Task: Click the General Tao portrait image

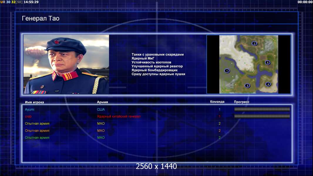Action: coord(66,64)
